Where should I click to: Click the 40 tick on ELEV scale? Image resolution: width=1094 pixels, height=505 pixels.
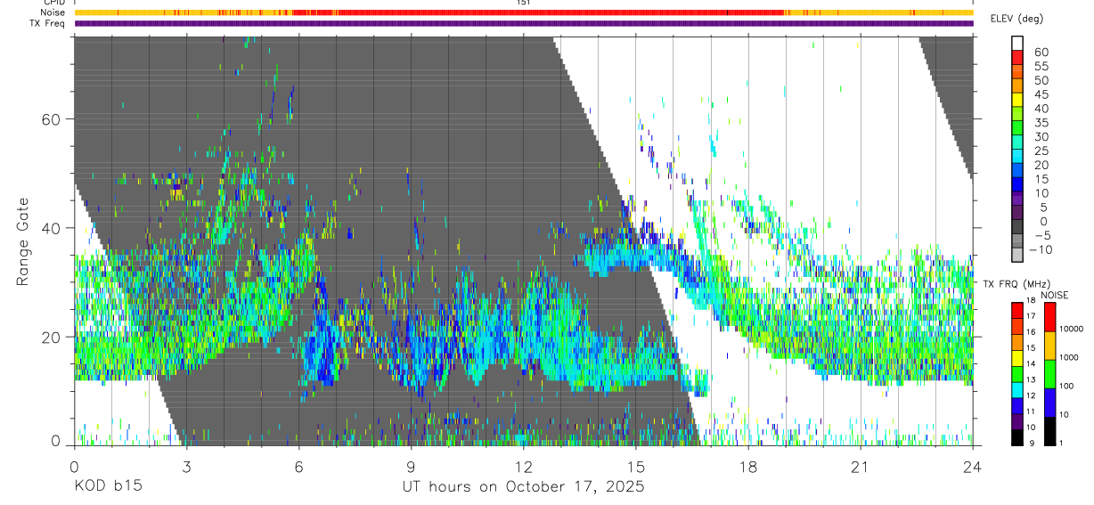1041,109
